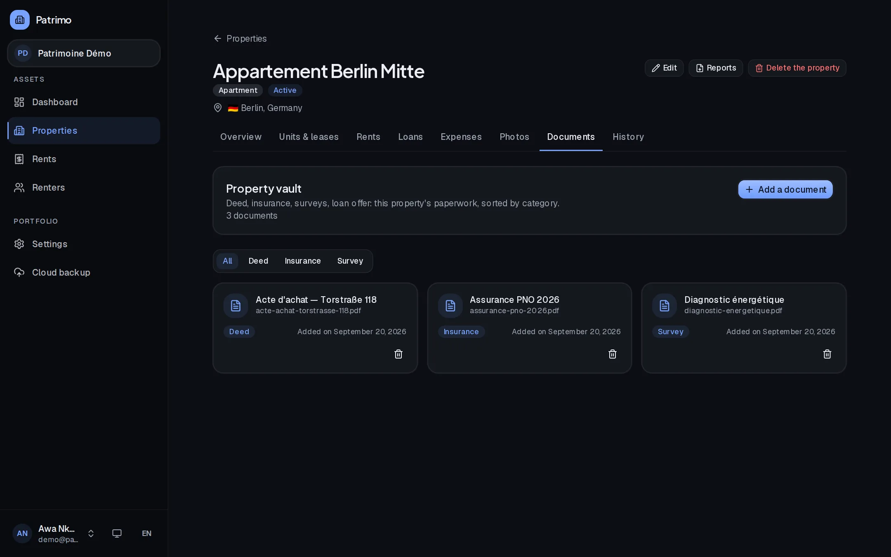Image resolution: width=891 pixels, height=557 pixels.
Task: Switch to the Units & leases tab
Action: coord(309,137)
